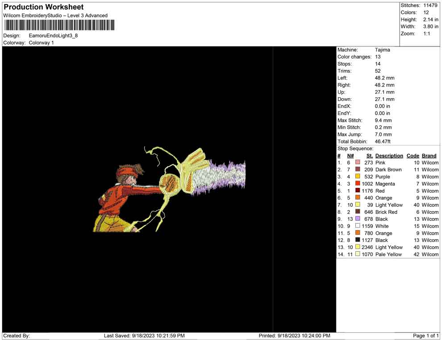The image size is (442, 340).
Task: Click the black swatch in stop row 12
Action: (358, 240)
